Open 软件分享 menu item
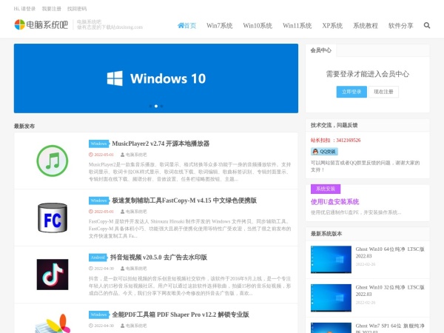Screen dimensions: 444x333 click(x=400, y=26)
